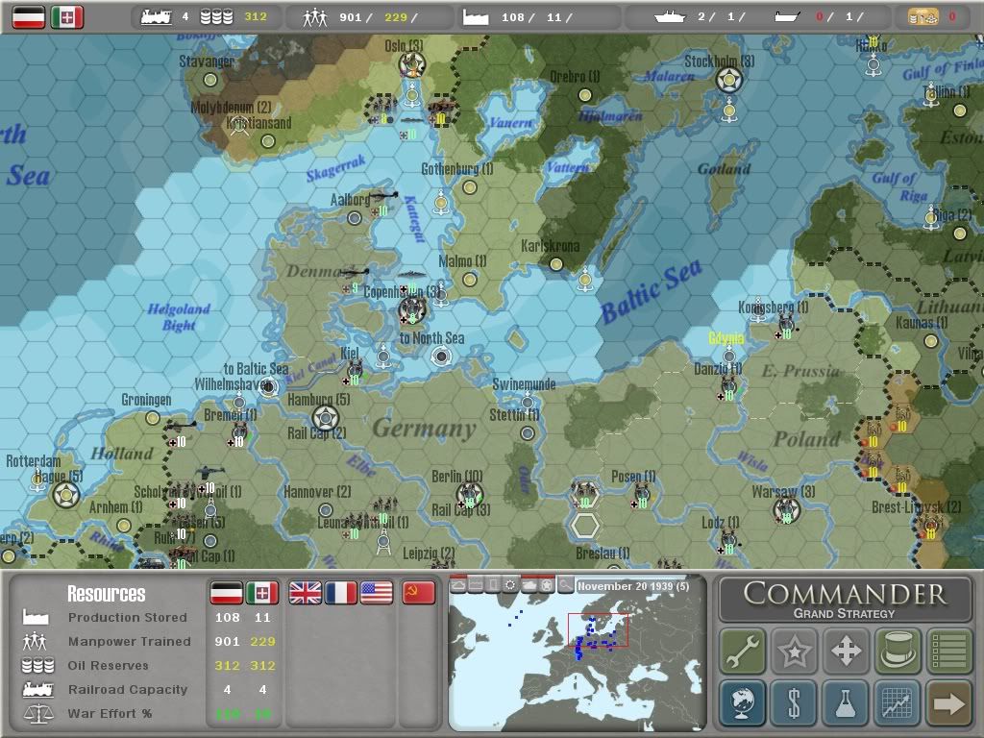Click the 'Manpower Trained' resource label

(130, 641)
